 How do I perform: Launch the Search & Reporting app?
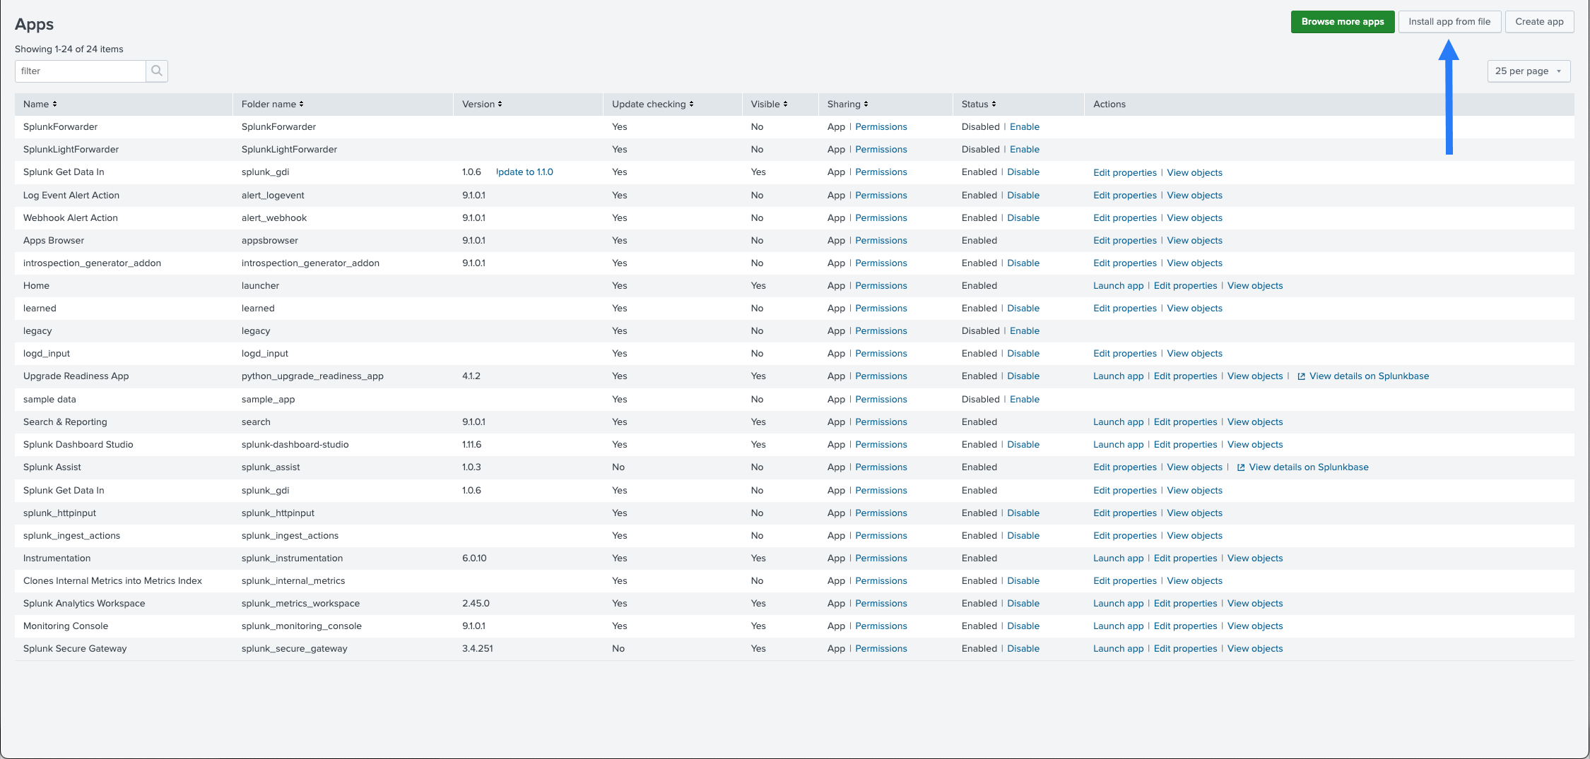(x=1118, y=422)
